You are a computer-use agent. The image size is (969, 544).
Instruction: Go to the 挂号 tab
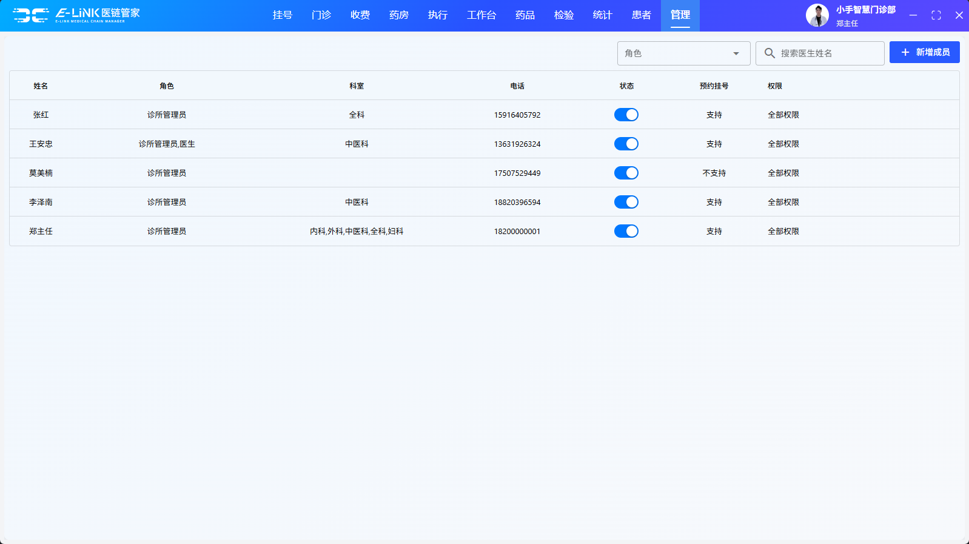(x=282, y=15)
